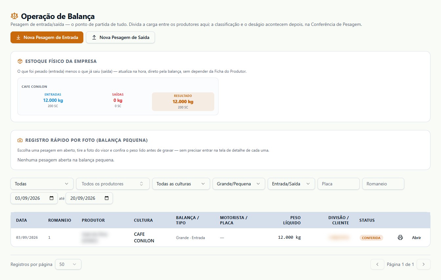This screenshot has width=441, height=280.
Task: Expand the Todas as culturas dropdown
Action: pyautogui.click(x=181, y=184)
